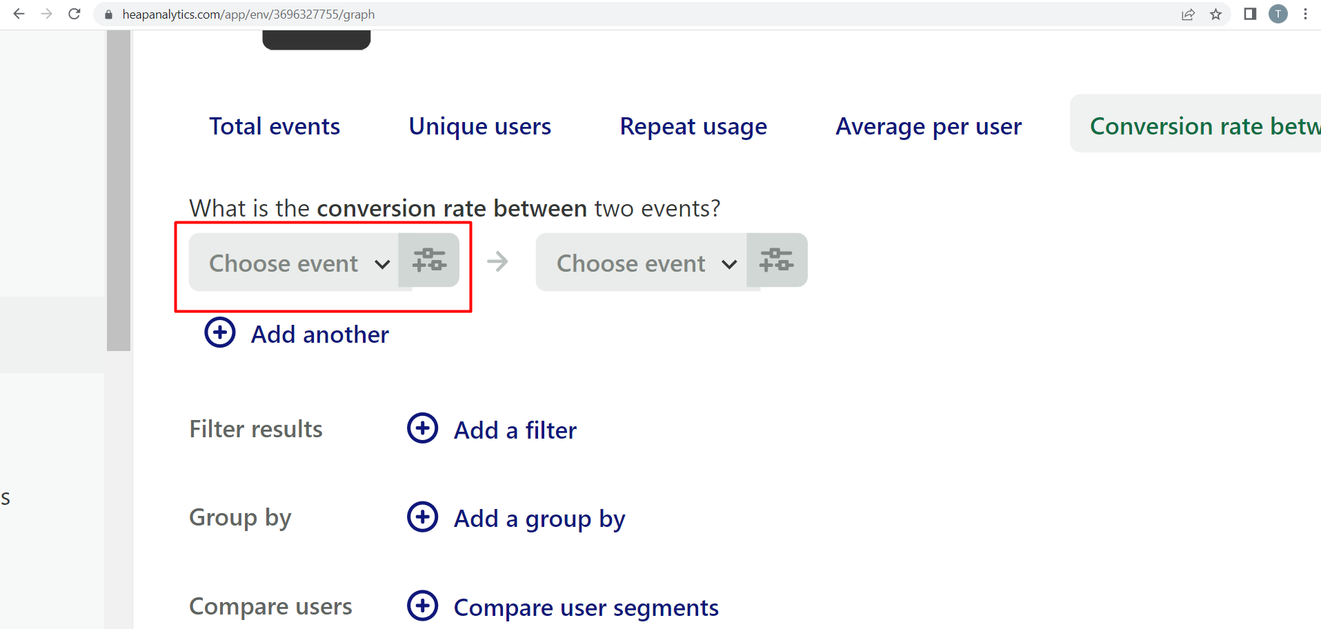
Task: Open filter settings icon of first event
Action: point(429,260)
